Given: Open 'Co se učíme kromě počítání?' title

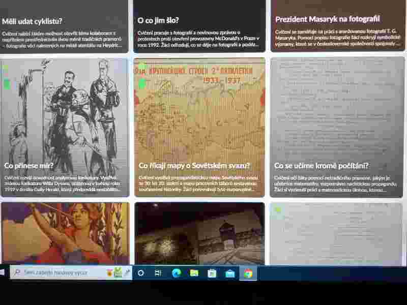Looking at the screenshot, I should pos(322,166).
